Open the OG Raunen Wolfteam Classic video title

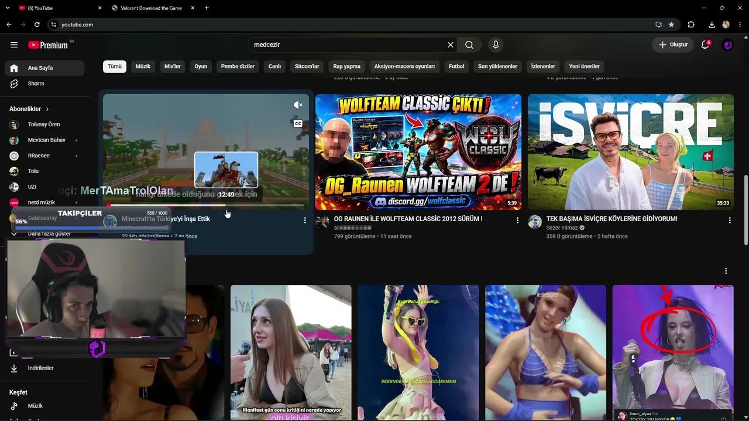pyautogui.click(x=408, y=219)
